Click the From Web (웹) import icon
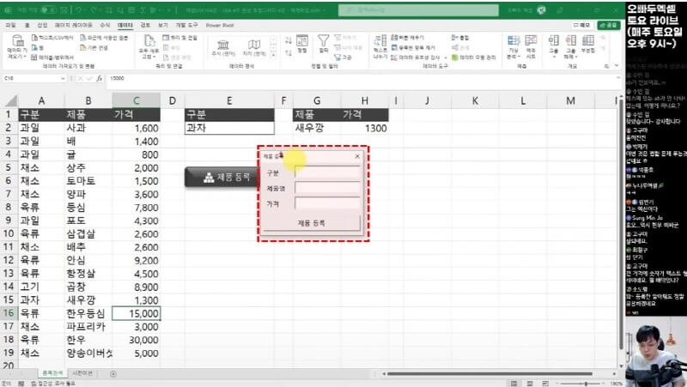Screen dimensions: 687x387 (x=35, y=48)
